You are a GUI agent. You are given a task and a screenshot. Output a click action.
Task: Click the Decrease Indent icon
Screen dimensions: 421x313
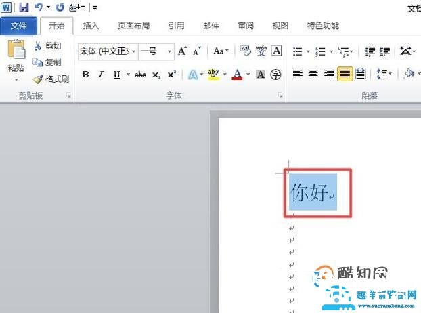[x=370, y=51]
